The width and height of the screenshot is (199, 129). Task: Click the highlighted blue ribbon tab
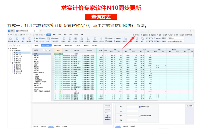pos(49,35)
